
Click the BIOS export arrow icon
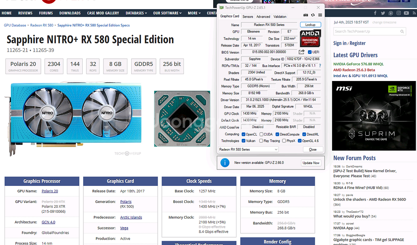[x=301, y=52]
